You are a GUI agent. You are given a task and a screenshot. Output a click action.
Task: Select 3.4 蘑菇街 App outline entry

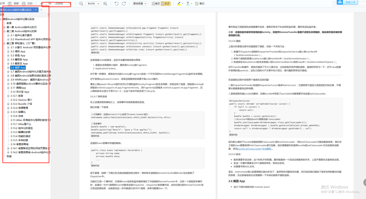click(19, 60)
